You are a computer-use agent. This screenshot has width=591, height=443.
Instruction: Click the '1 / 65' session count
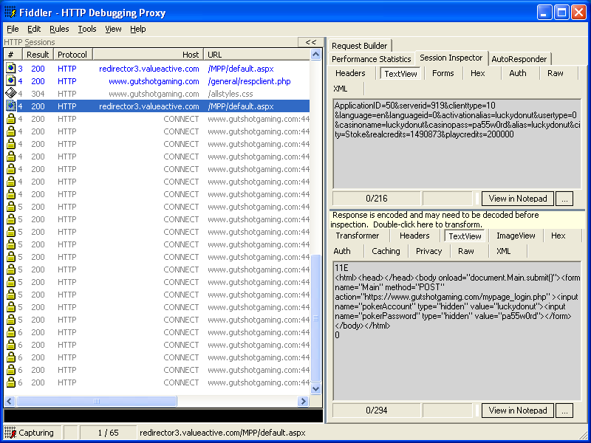tap(108, 433)
